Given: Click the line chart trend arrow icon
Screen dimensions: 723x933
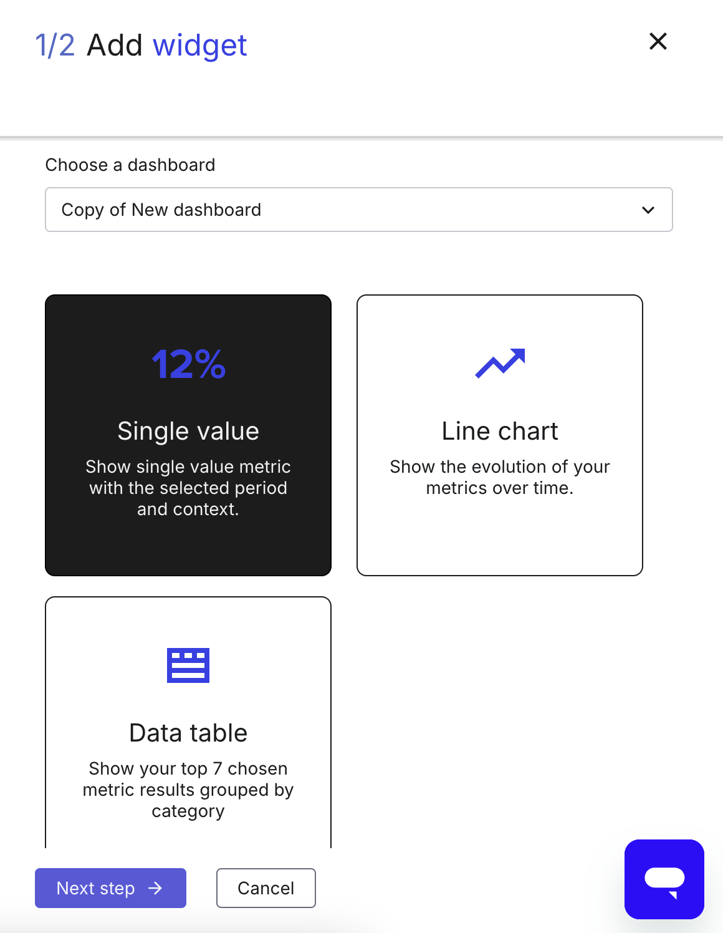Looking at the screenshot, I should (x=500, y=363).
